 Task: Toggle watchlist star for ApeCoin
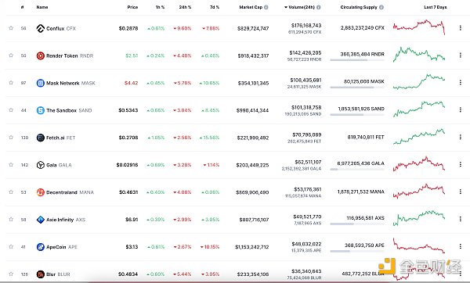tap(11, 246)
